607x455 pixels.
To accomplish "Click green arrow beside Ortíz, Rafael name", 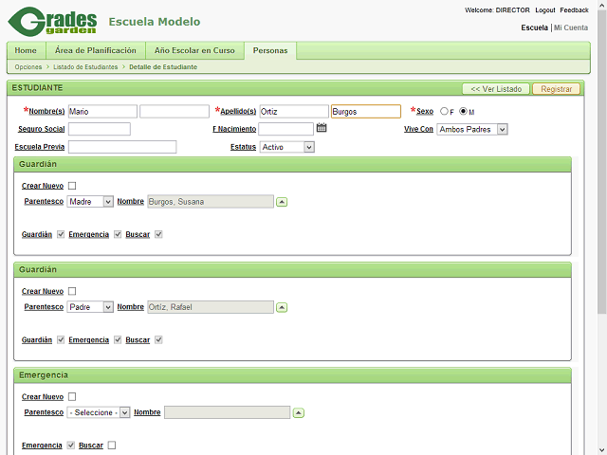I will coord(282,307).
